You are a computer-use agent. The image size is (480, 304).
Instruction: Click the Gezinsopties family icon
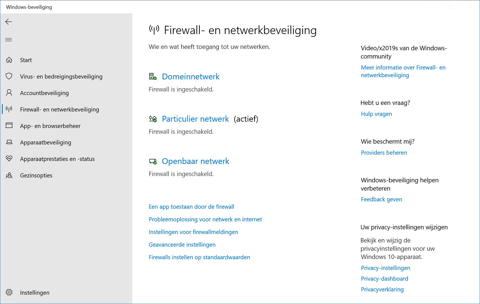click(9, 175)
